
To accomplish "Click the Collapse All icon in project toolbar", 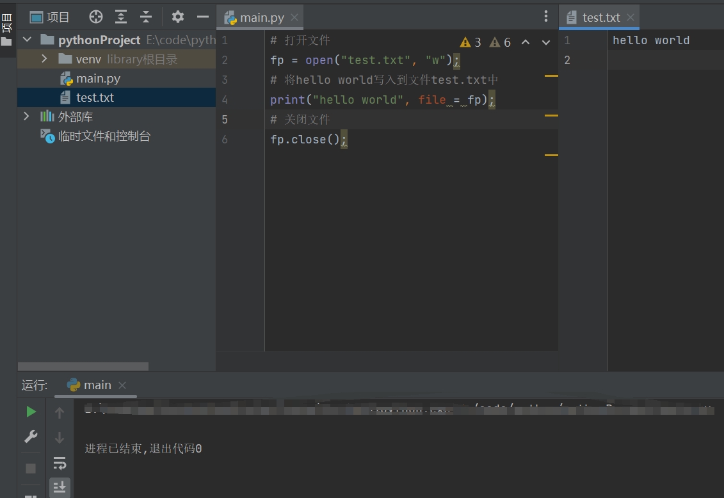I will pyautogui.click(x=146, y=17).
